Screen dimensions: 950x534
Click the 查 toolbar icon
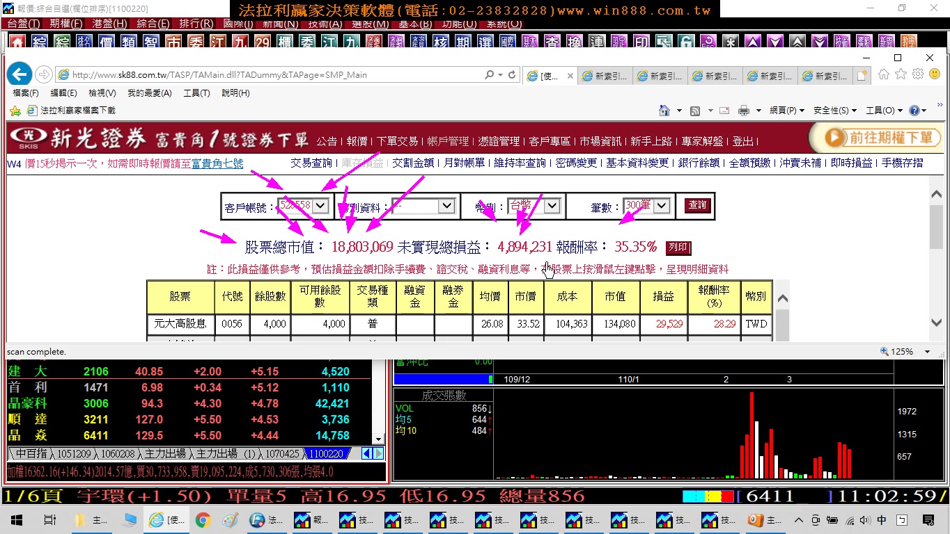tap(552, 42)
